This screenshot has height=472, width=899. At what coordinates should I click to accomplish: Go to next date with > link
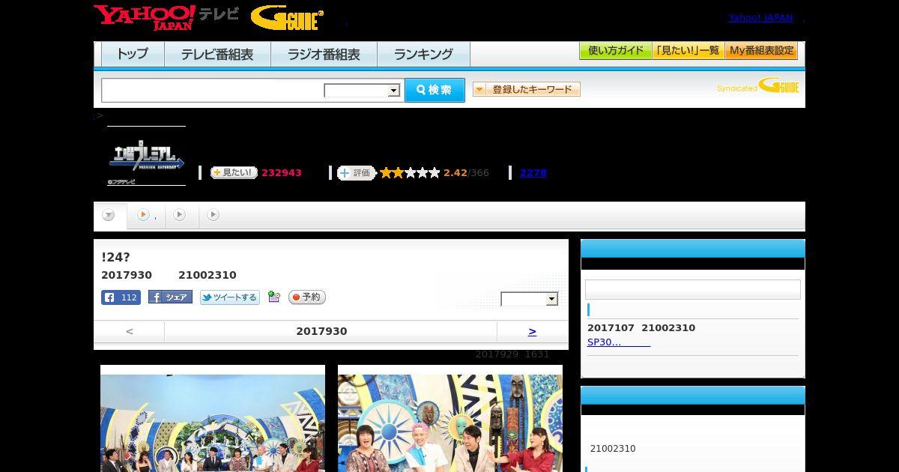(x=532, y=331)
